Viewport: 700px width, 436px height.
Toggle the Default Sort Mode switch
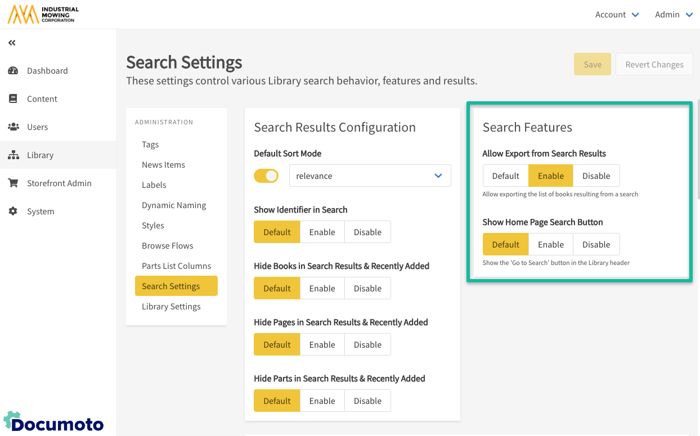click(266, 176)
